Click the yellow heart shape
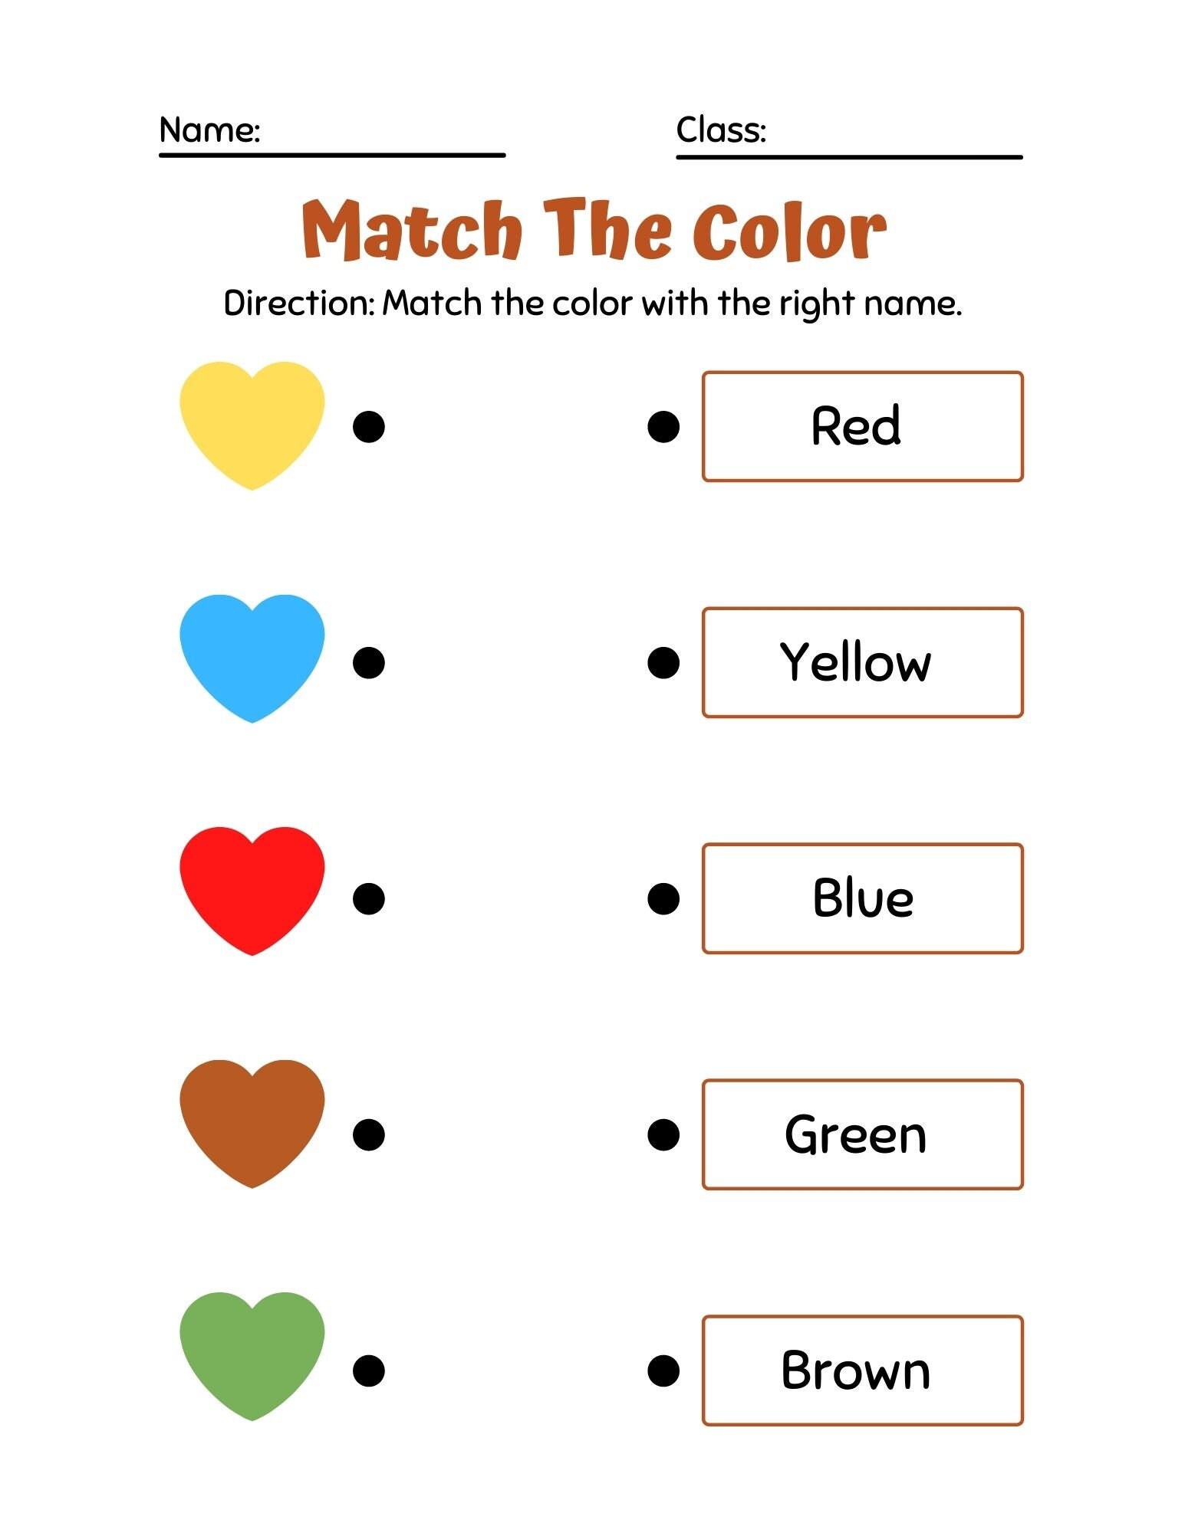Viewport: 1185px width, 1533px height. point(252,425)
